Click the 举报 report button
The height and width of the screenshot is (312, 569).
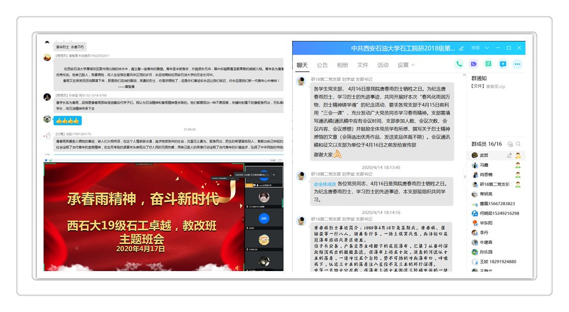[x=475, y=48]
